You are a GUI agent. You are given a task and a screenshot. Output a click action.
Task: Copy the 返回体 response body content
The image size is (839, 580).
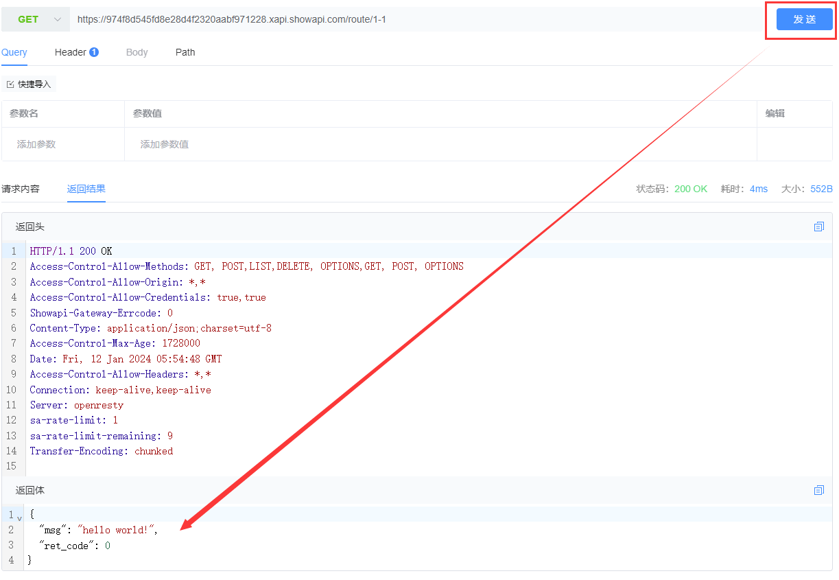[819, 490]
